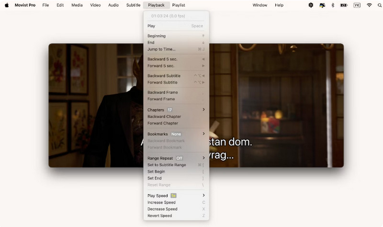Click the hexagon app icon in menu bar
Image resolution: width=383 pixels, height=227 pixels.
[311, 5]
